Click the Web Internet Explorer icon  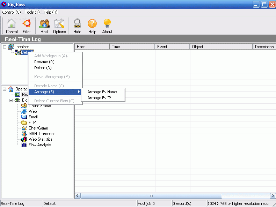click(24, 111)
